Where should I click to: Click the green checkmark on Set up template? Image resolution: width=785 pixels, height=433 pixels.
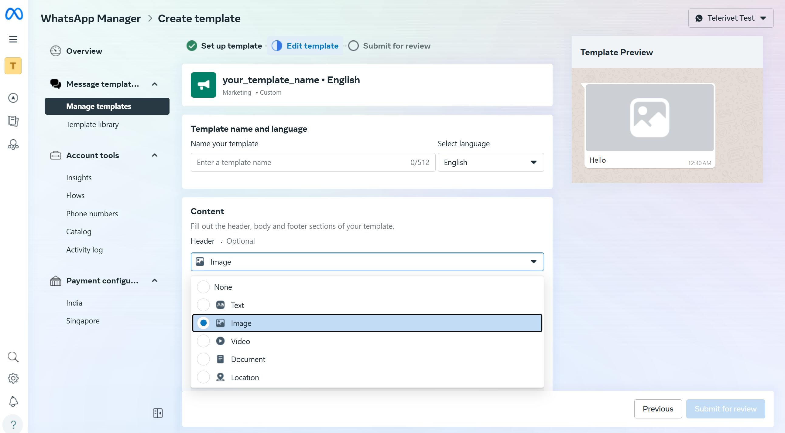[192, 46]
